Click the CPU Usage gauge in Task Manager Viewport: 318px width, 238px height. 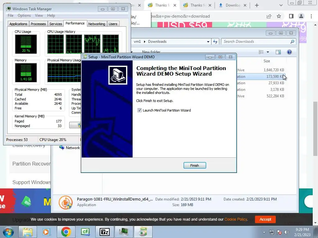point(26,44)
